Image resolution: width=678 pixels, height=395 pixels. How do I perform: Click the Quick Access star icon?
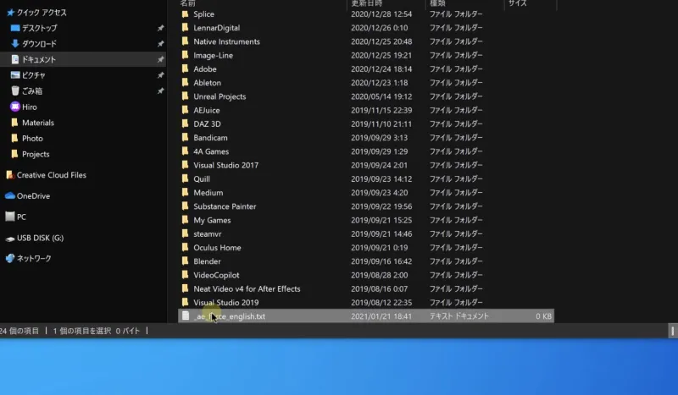tap(10, 13)
